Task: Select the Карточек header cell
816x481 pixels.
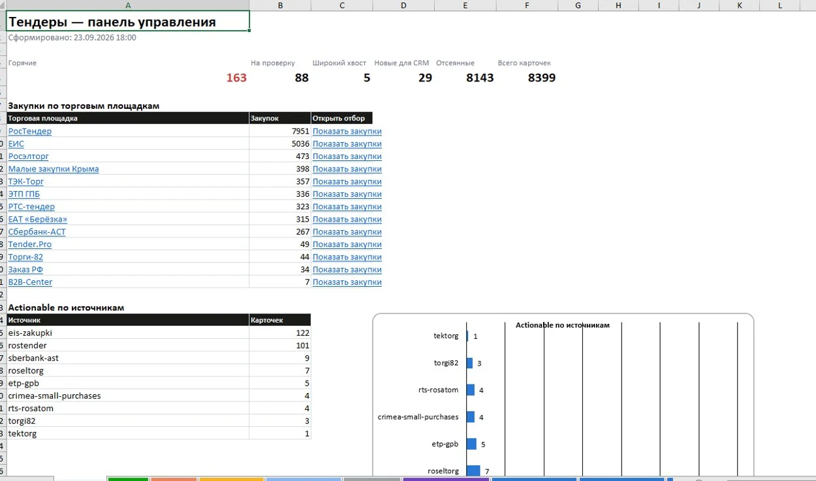Action: [x=280, y=320]
